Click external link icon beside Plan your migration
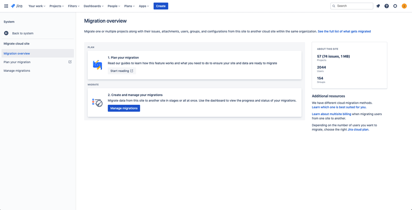Viewport: 412px width, 210px height. click(70, 62)
